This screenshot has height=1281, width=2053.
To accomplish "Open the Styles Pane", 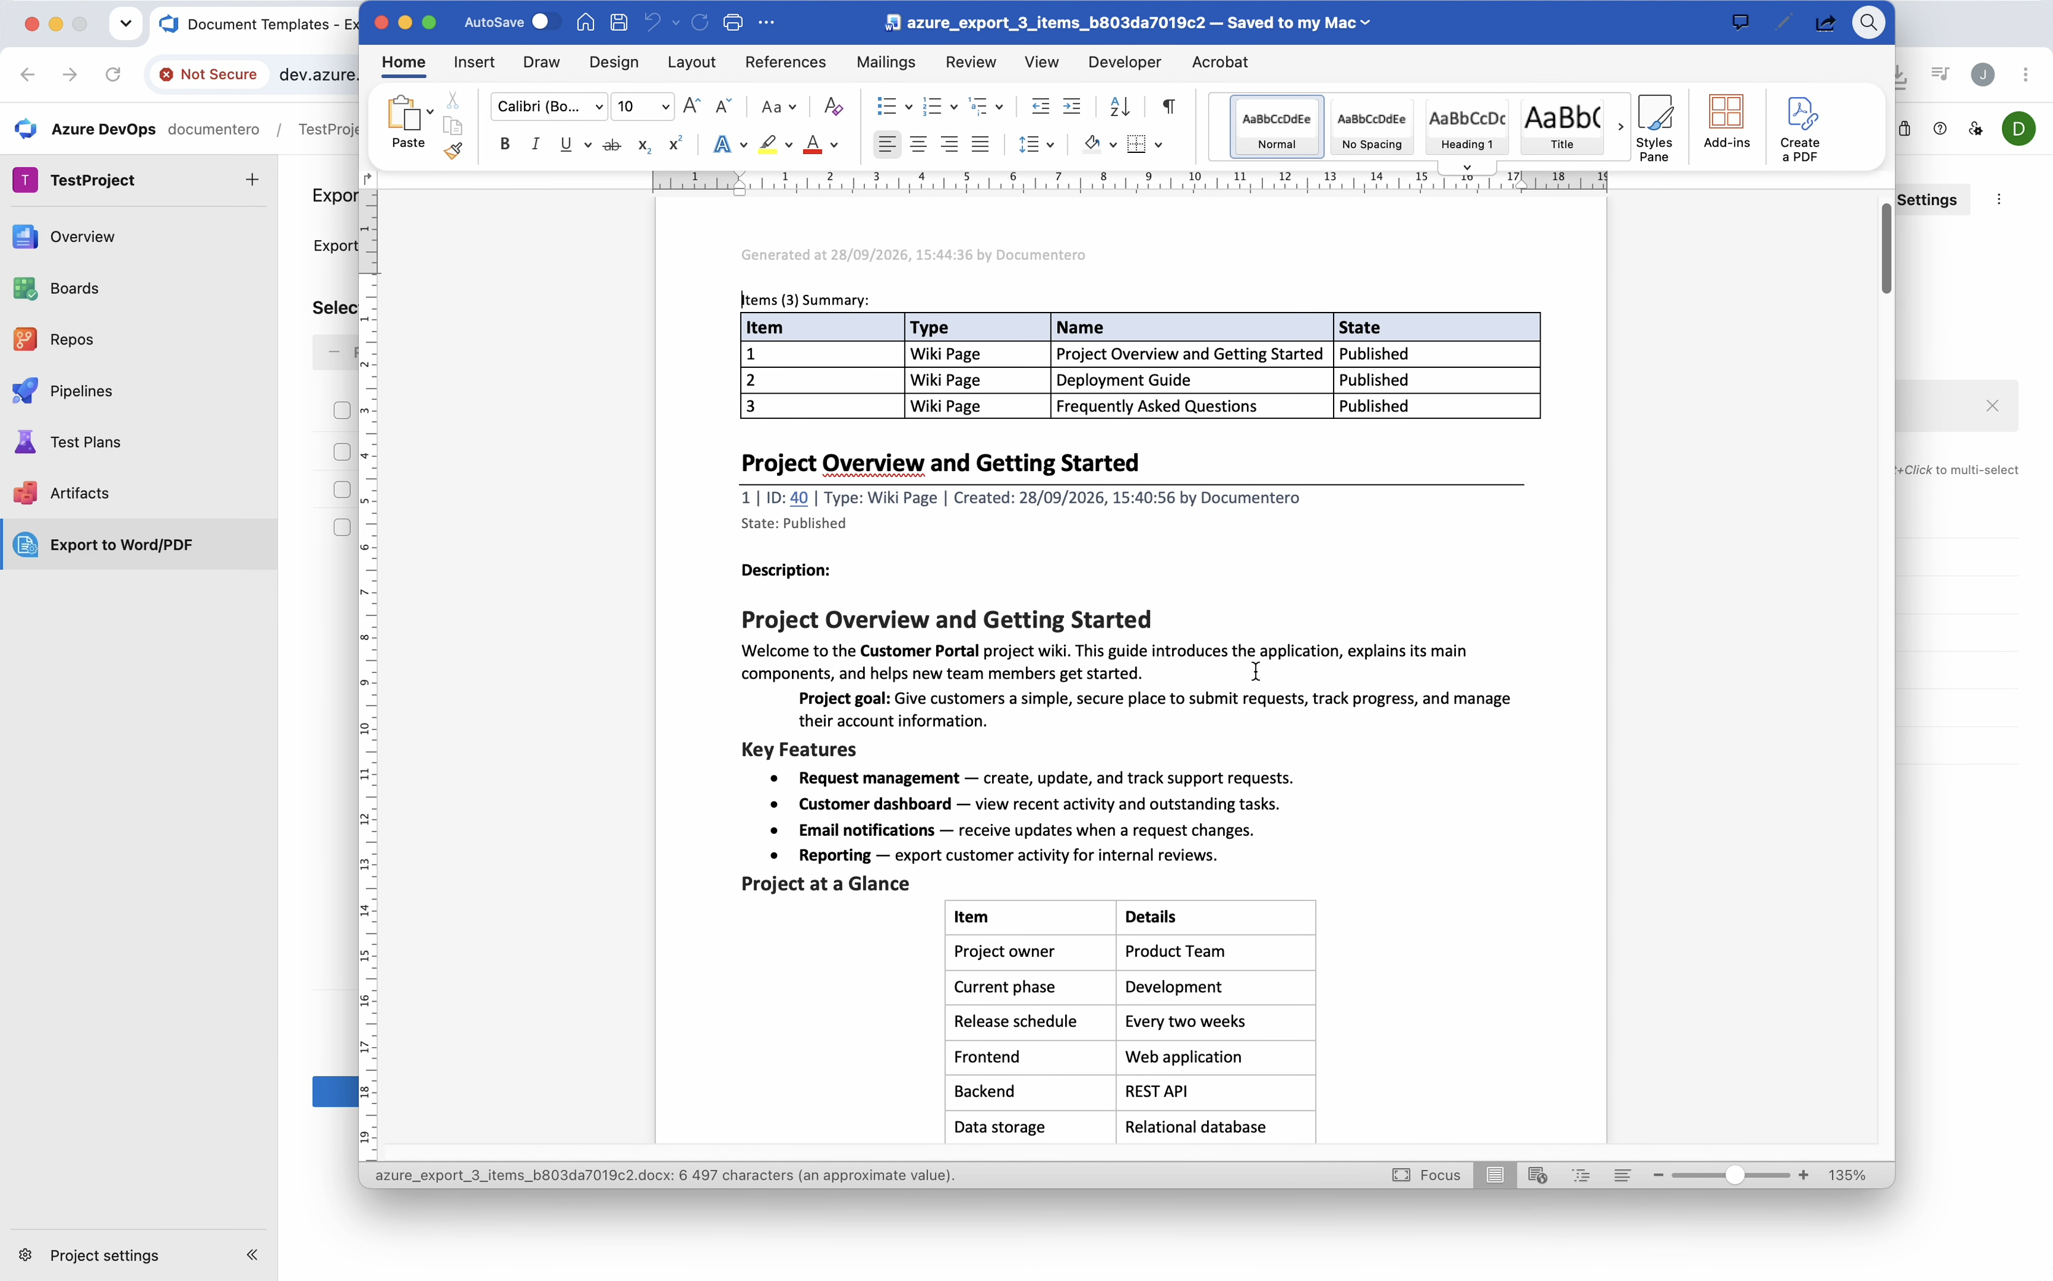I will click(1654, 128).
